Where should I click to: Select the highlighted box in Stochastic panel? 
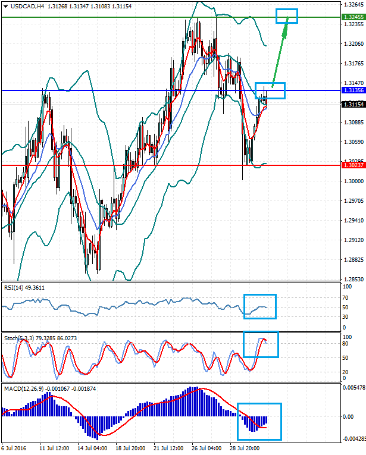261,344
